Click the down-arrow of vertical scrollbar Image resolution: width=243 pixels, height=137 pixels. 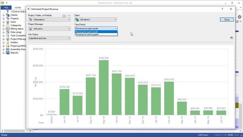click(x=240, y=131)
